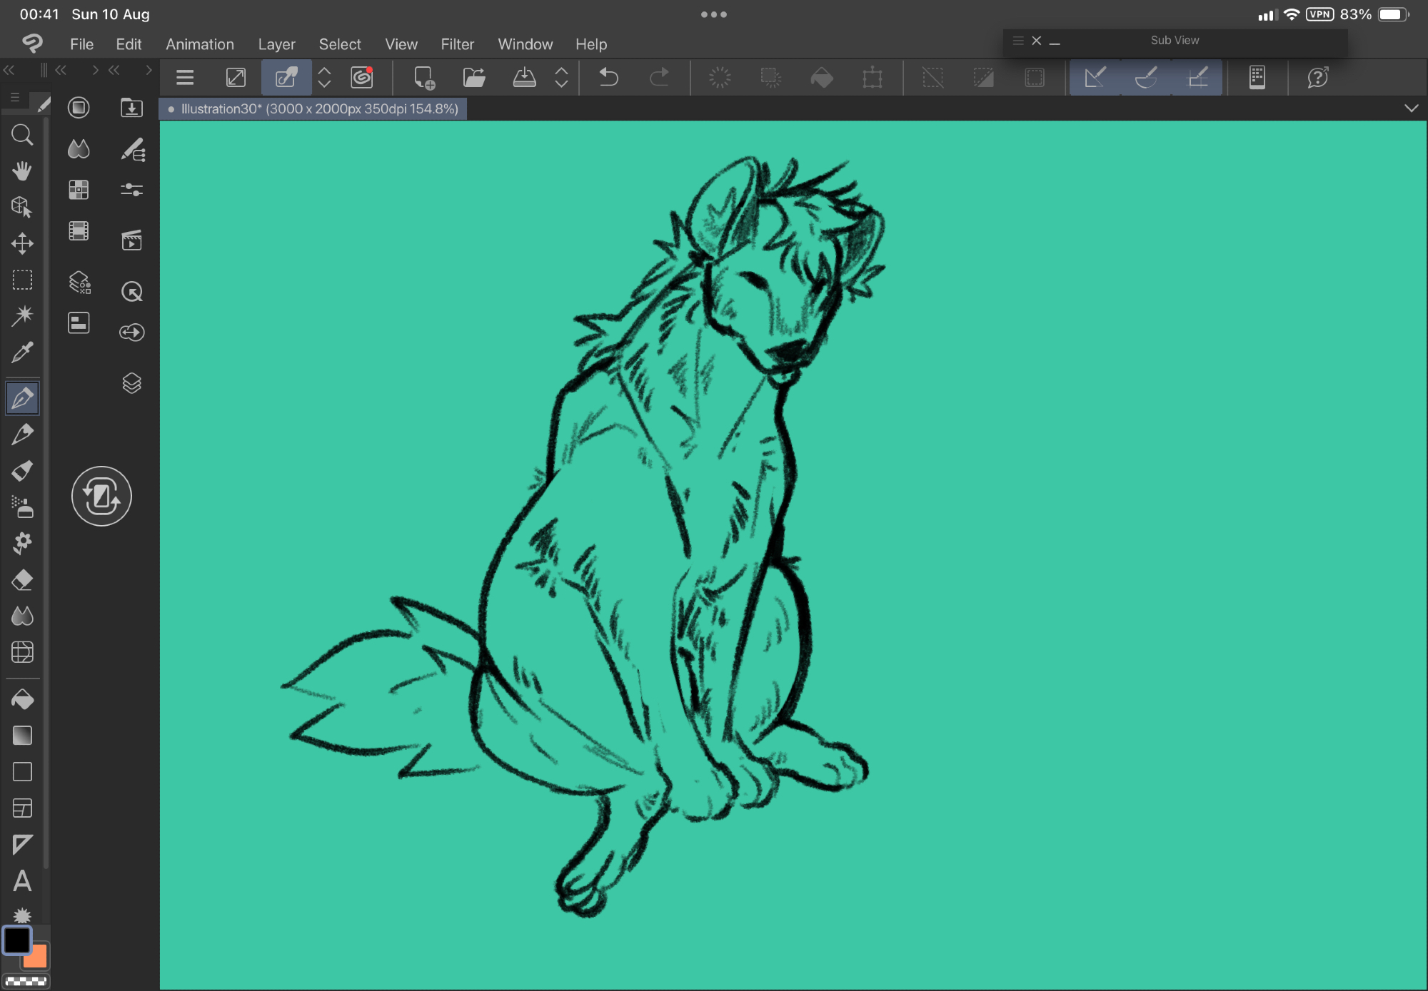Open the Layer panel stack icon
This screenshot has width=1428, height=991.
coord(131,384)
